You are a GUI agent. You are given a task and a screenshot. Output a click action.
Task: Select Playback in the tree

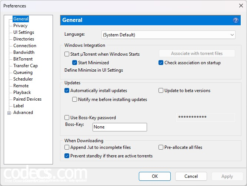[22, 92]
